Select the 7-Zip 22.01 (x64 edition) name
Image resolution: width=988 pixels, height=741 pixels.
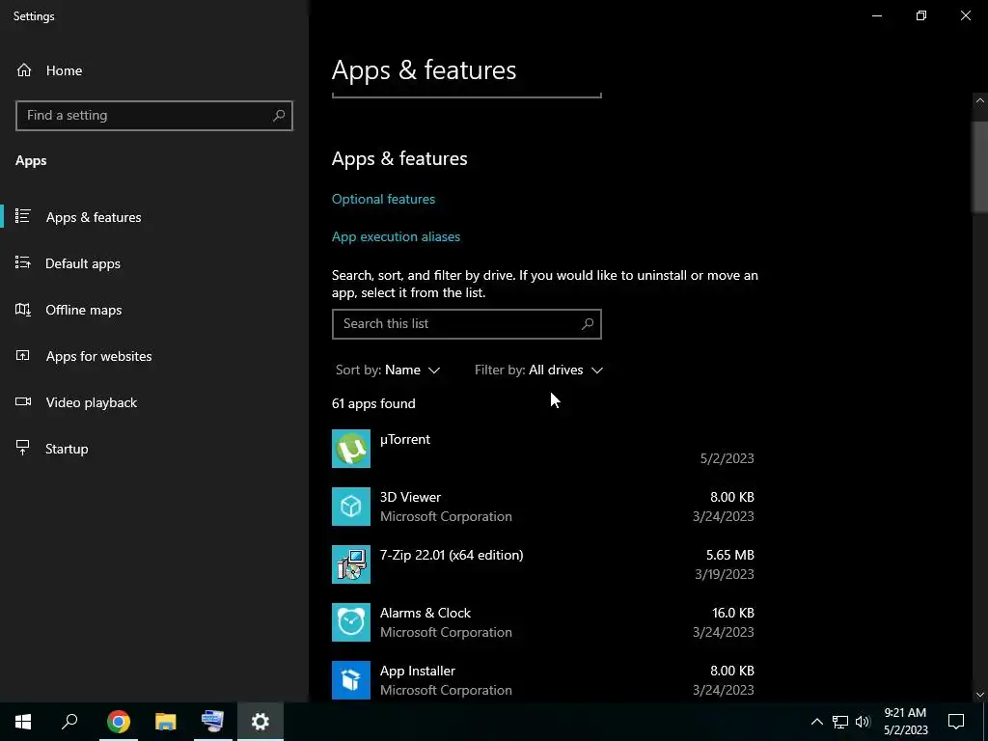452,555
